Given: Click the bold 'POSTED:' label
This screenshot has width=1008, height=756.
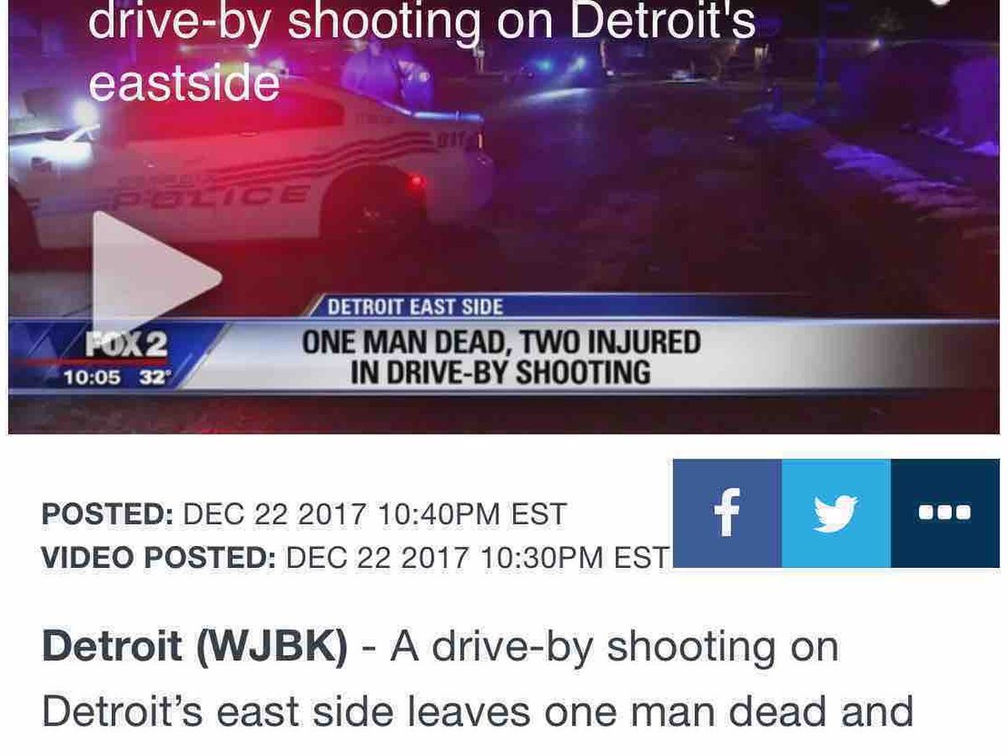Looking at the screenshot, I should click(x=108, y=514).
